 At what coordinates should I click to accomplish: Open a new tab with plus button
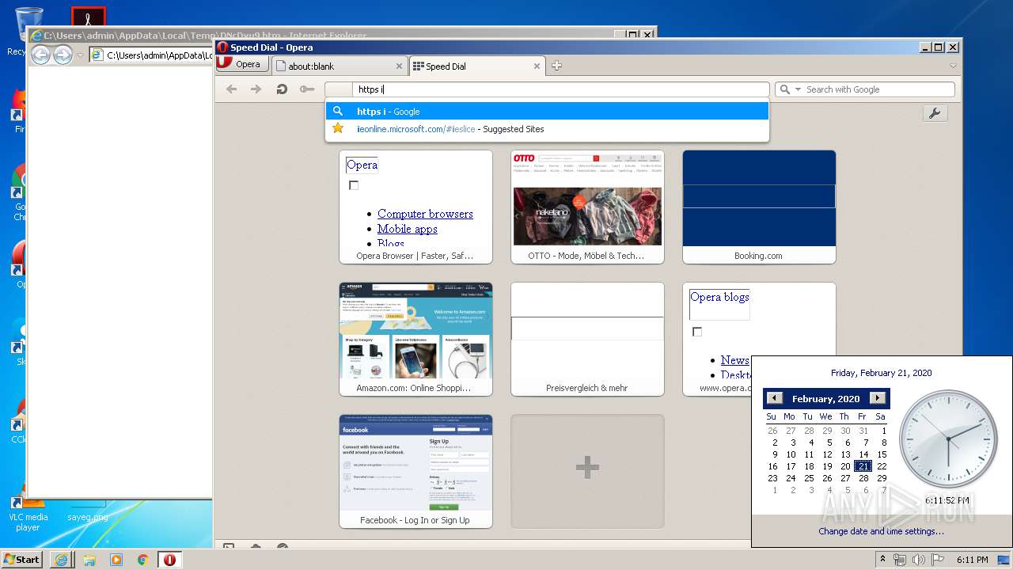point(556,66)
